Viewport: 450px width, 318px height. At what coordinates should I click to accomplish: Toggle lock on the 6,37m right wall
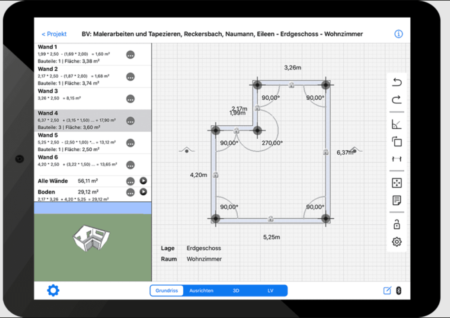[x=326, y=152]
